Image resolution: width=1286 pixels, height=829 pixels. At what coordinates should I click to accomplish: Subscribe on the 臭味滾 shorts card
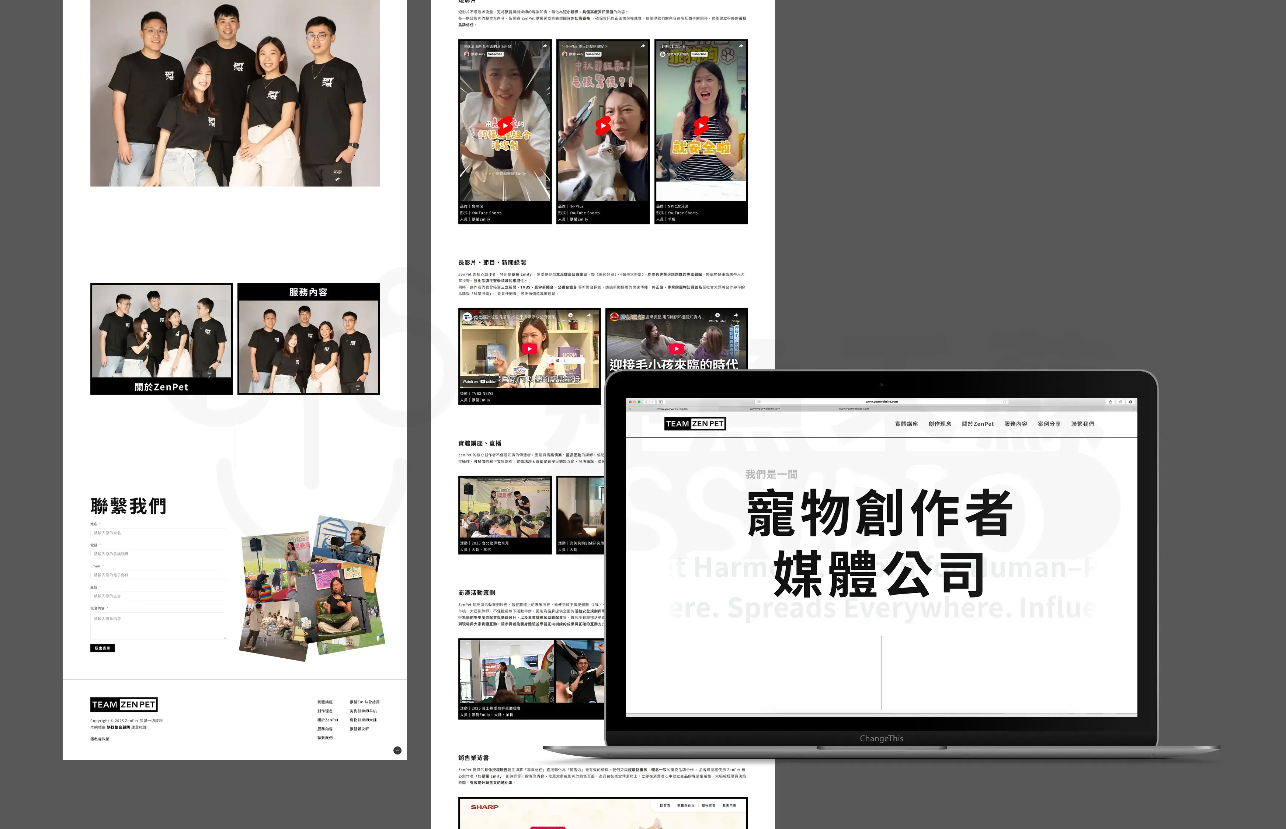coord(495,54)
